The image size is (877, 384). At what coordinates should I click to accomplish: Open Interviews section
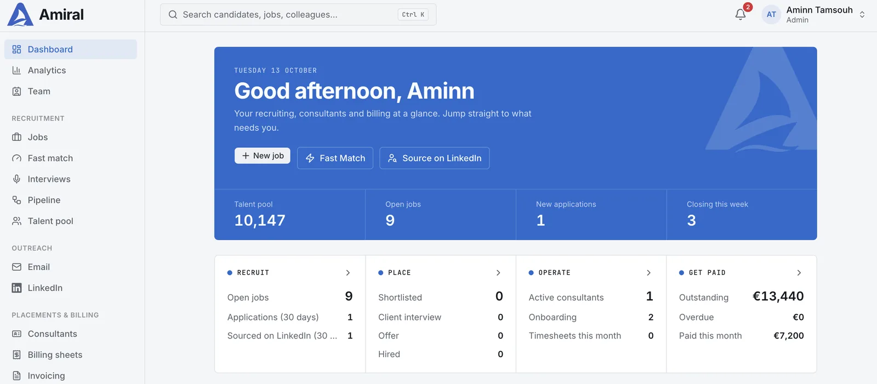[71, 179]
